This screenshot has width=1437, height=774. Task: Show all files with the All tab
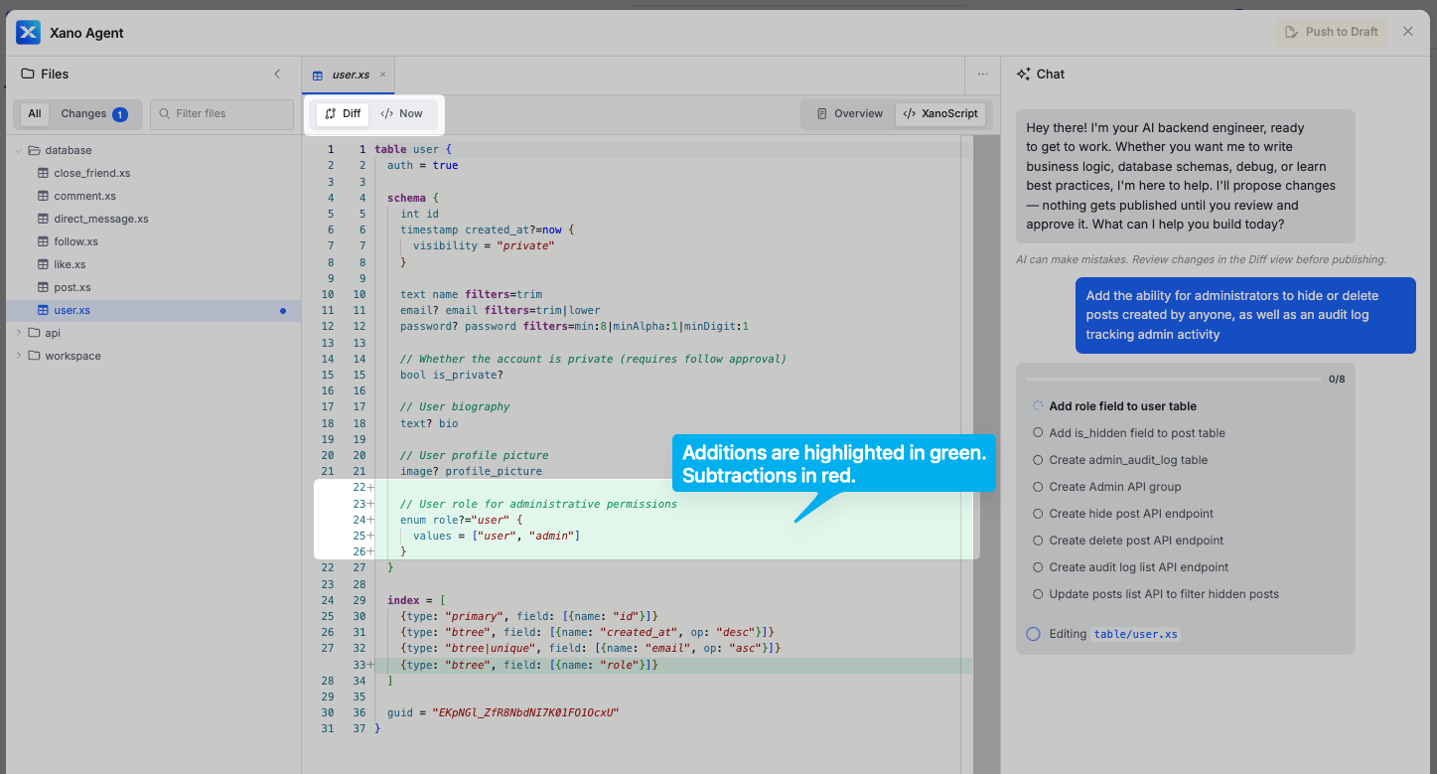[35, 114]
